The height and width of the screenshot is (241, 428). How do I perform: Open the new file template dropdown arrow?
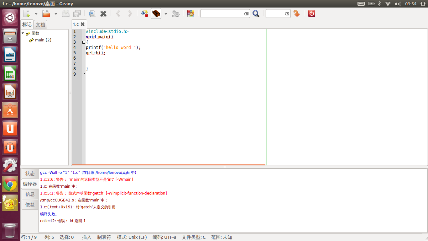(36, 14)
